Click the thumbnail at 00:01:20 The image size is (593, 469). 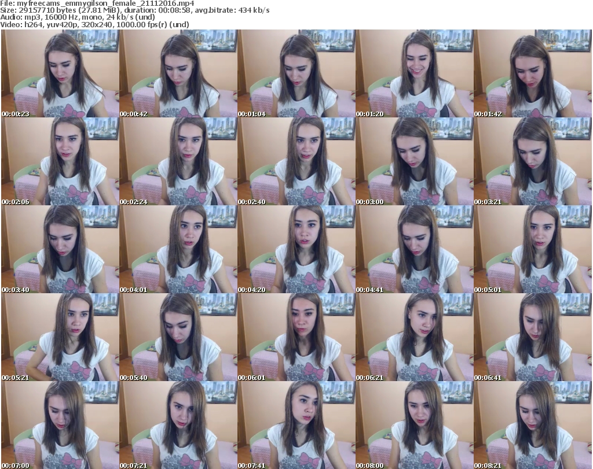click(x=414, y=73)
